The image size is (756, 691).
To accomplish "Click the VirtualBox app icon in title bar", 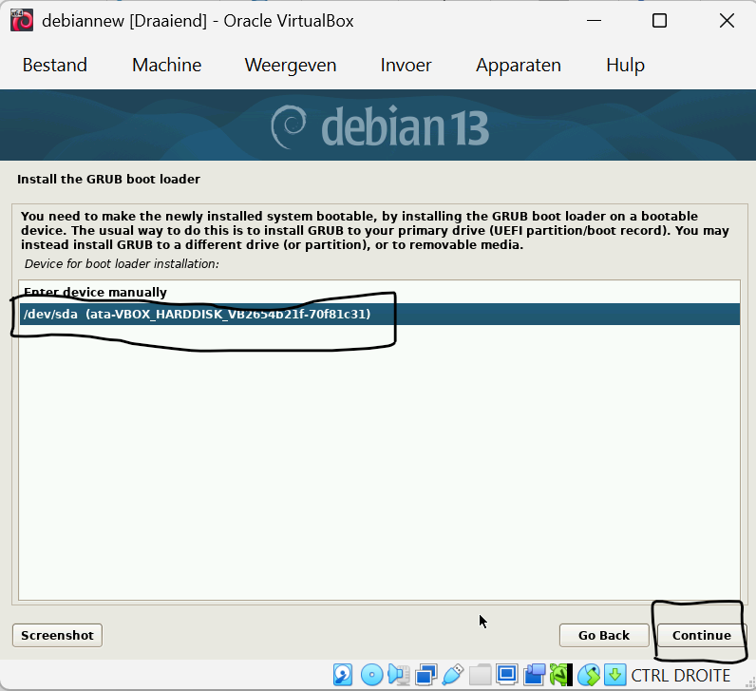I will (x=22, y=21).
